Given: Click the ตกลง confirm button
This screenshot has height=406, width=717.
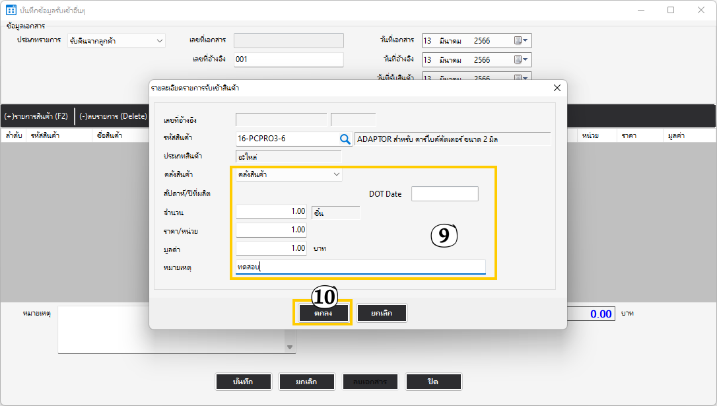Looking at the screenshot, I should coord(323,314).
